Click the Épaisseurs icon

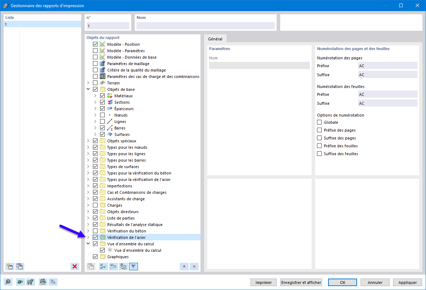click(x=110, y=108)
